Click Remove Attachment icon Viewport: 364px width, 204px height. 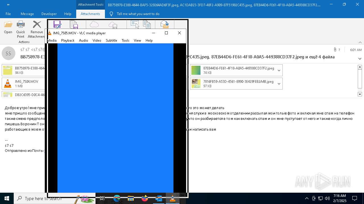[37, 25]
